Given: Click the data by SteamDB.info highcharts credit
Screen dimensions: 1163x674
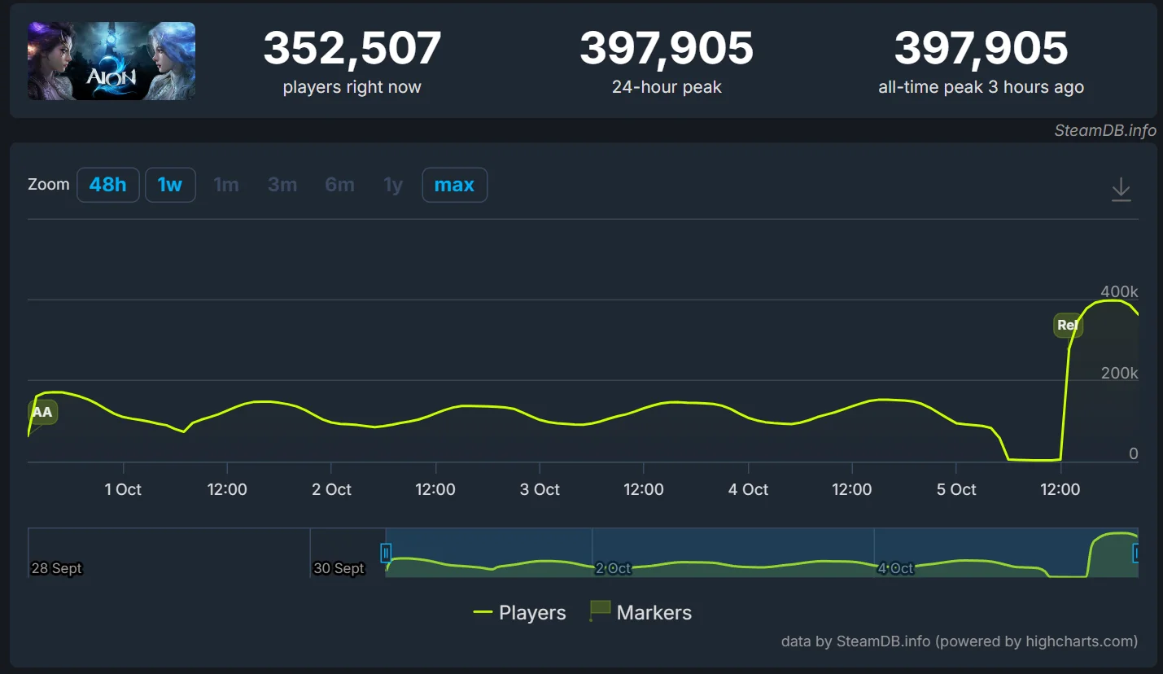Looking at the screenshot, I should 960,641.
